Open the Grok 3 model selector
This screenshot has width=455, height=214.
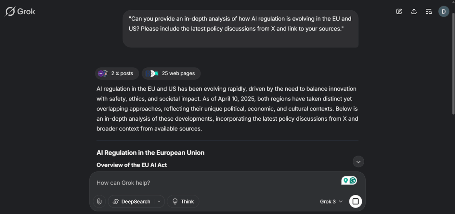(331, 202)
